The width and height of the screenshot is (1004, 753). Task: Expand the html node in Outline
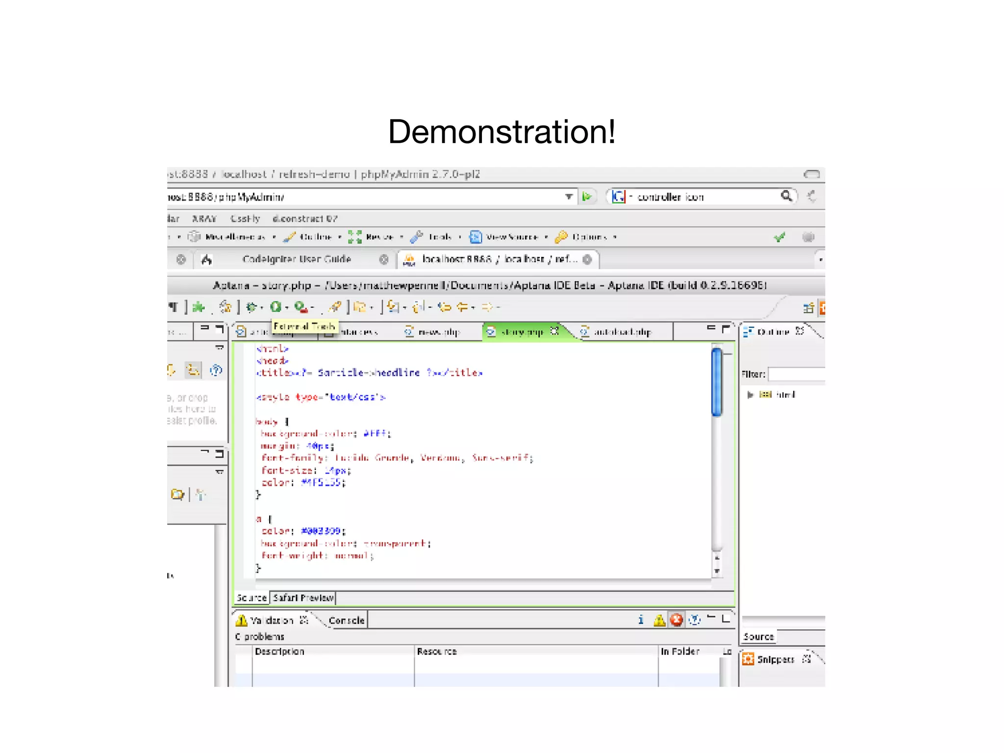[x=750, y=395]
